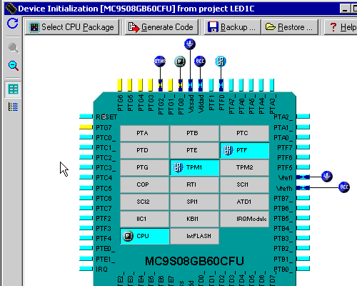Click the yellow PTG7 pin
Screen dimensions: 357x286
[x=86, y=127]
